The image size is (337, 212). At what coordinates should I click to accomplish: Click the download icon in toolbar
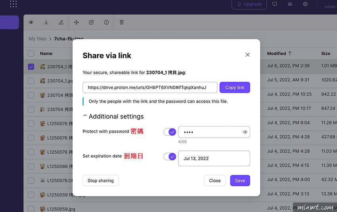46,23
